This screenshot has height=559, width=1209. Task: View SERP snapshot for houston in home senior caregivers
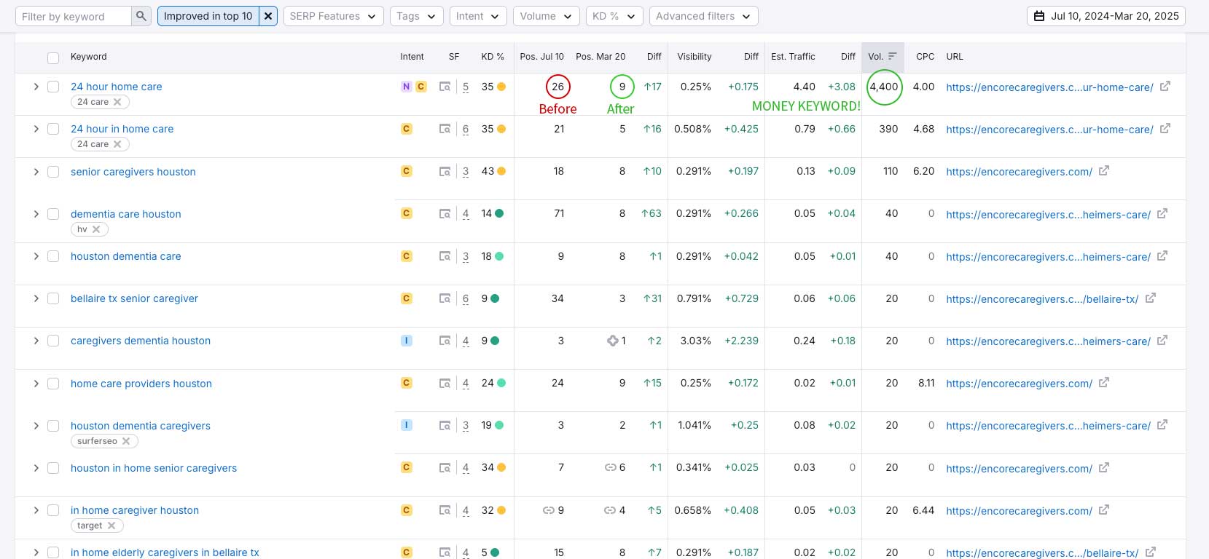coord(445,468)
